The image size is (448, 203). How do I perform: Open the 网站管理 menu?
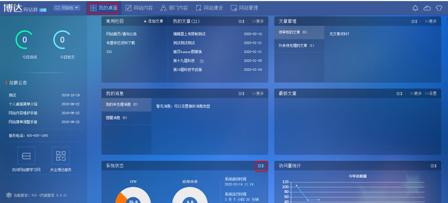tap(245, 8)
